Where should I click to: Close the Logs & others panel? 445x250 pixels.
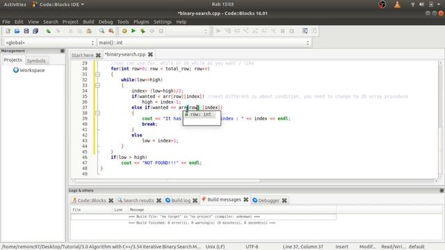pyautogui.click(x=442, y=190)
